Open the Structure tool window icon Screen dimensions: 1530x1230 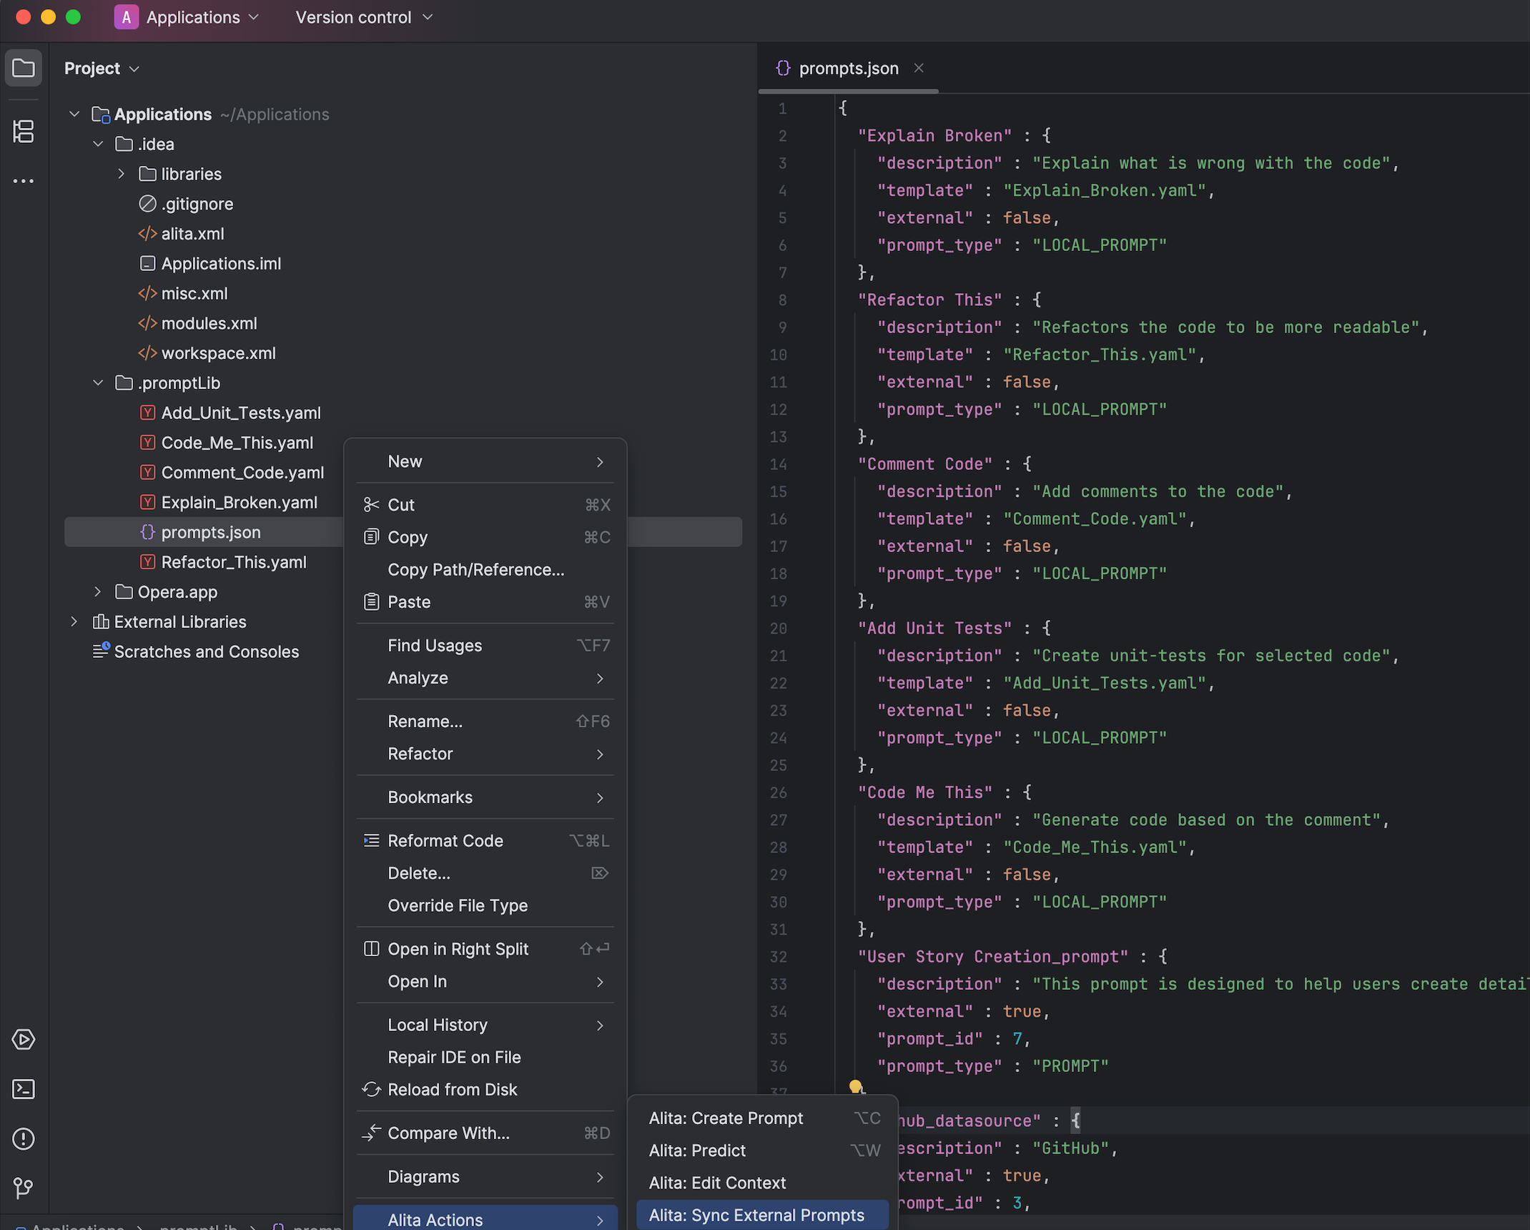24,131
